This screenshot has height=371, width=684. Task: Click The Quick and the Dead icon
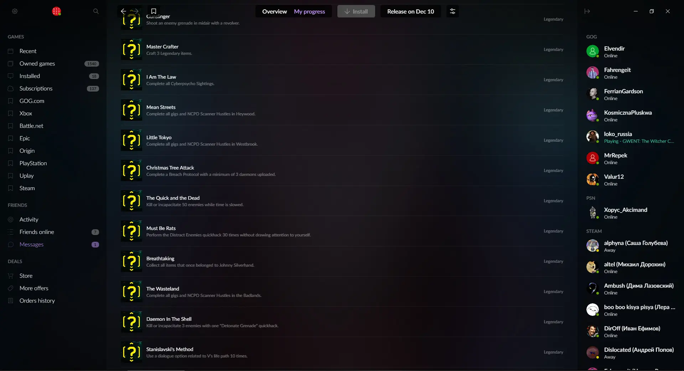pos(131,201)
